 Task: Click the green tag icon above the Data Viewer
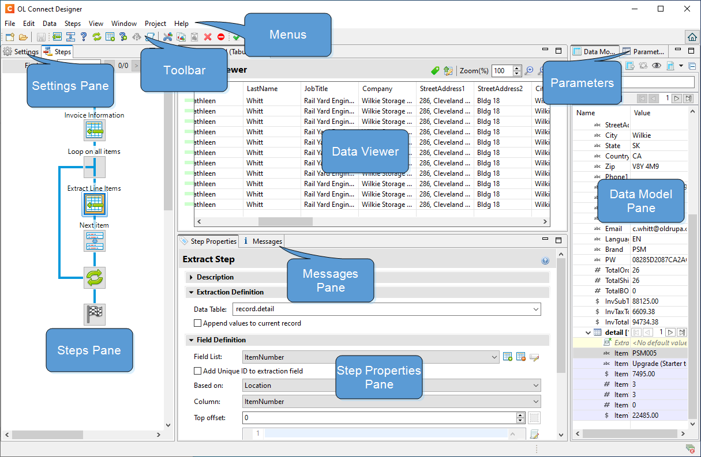click(435, 70)
